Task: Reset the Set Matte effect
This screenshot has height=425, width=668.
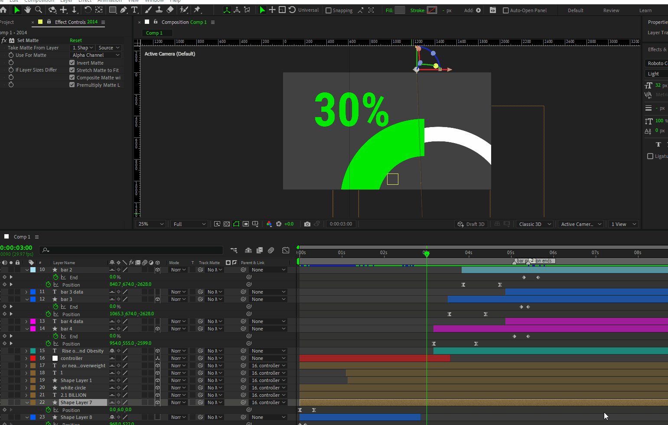Action: coord(76,40)
